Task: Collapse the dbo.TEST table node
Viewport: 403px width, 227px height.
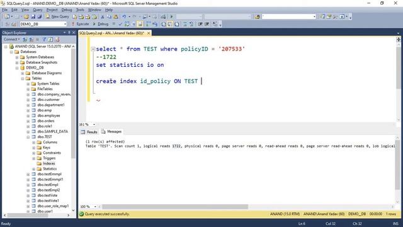Action: coord(28,137)
